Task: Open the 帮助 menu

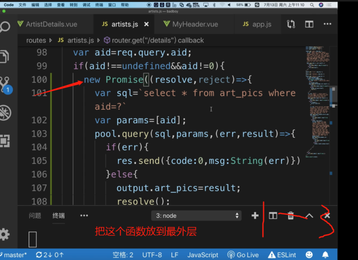Action: click(125, 5)
